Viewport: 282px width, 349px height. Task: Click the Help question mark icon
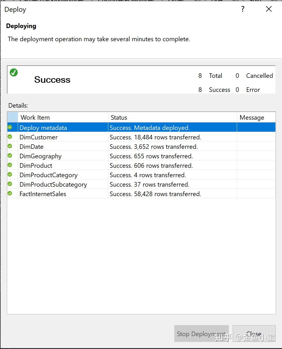pos(242,9)
